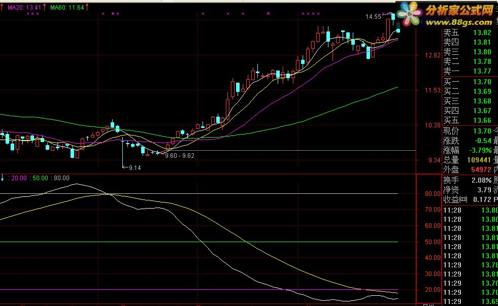Click the 30.00 indicator axis label

pyautogui.click(x=433, y=274)
